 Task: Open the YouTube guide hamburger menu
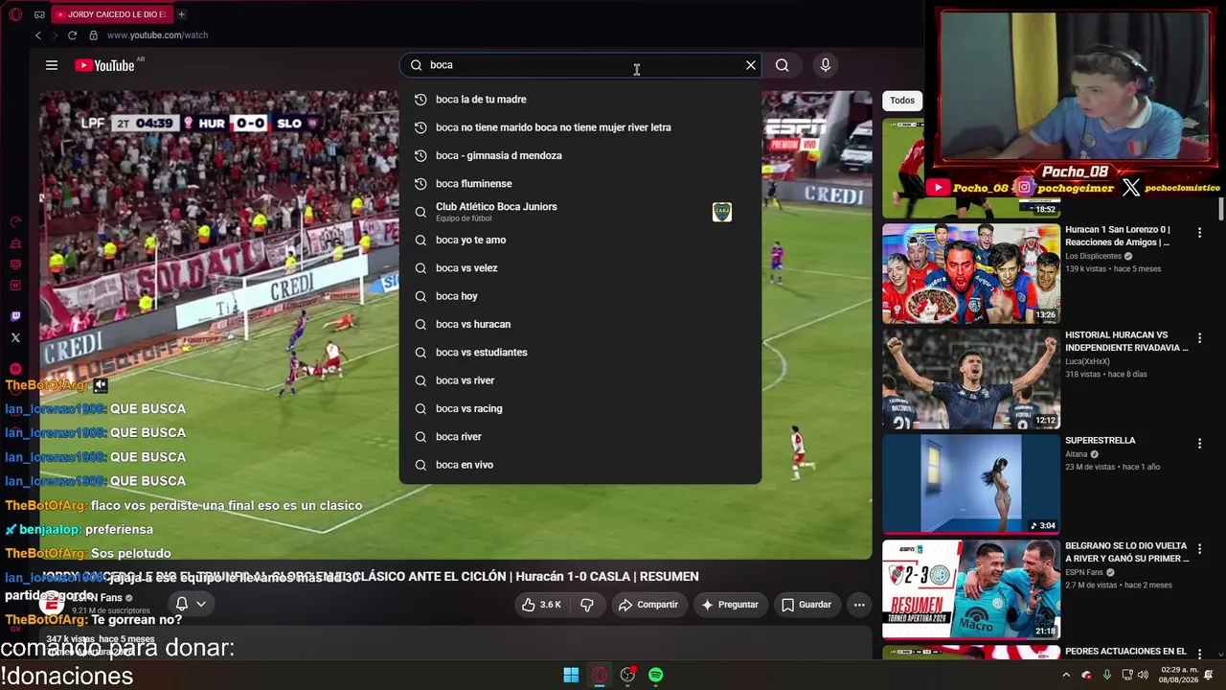click(x=52, y=65)
